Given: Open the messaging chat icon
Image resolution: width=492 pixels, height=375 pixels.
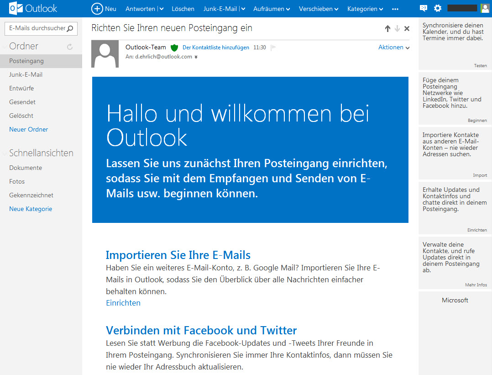Looking at the screenshot, I should click(x=424, y=8).
